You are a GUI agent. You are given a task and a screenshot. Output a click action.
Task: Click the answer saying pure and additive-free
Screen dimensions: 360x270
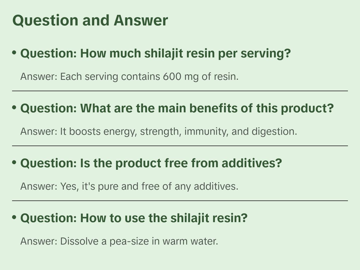pyautogui.click(x=129, y=186)
